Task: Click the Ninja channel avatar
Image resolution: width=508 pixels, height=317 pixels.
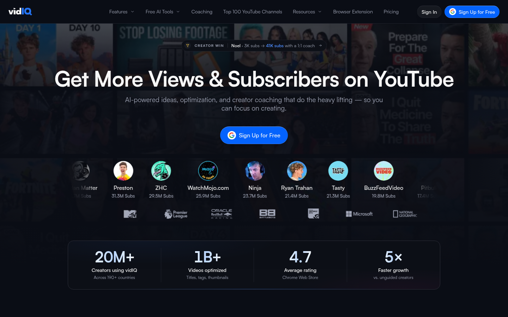Action: (x=255, y=171)
